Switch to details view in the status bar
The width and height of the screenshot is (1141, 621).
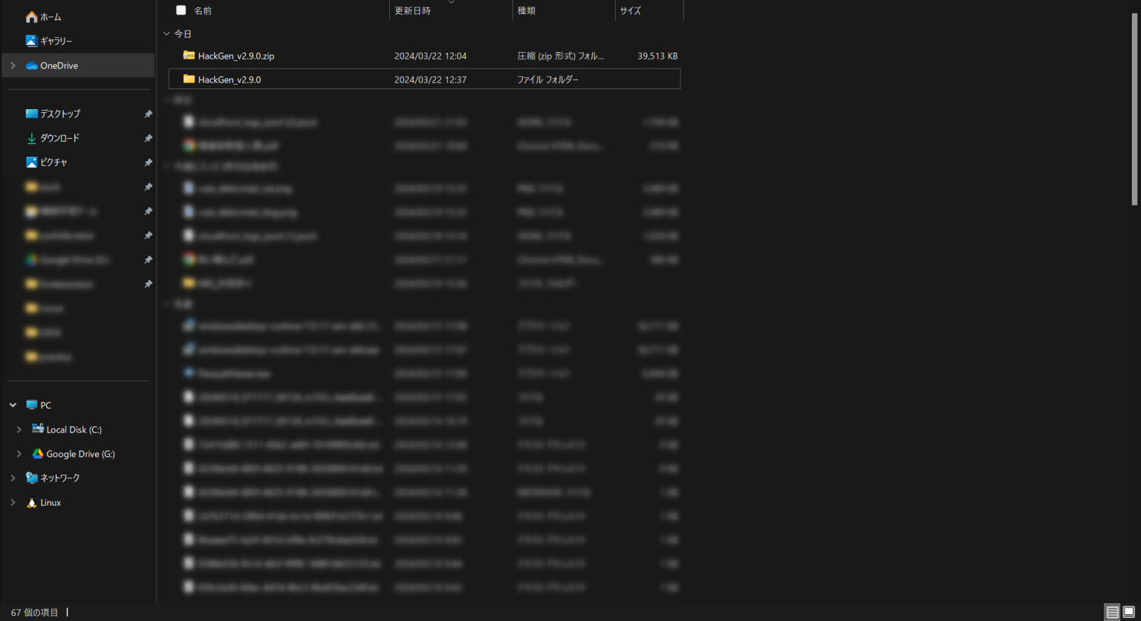[x=1112, y=612]
